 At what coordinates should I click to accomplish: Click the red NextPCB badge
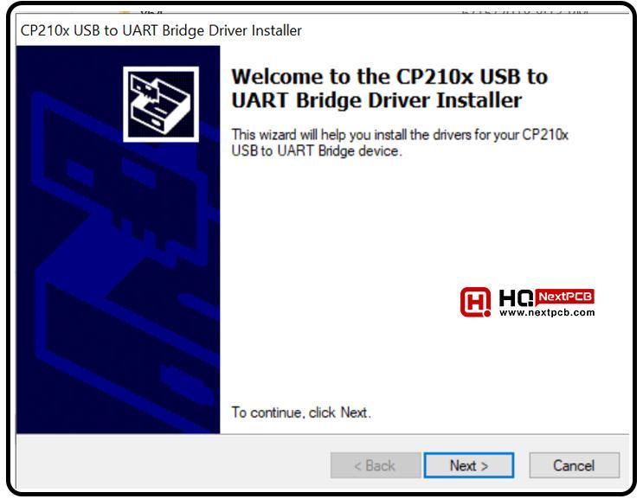565,297
